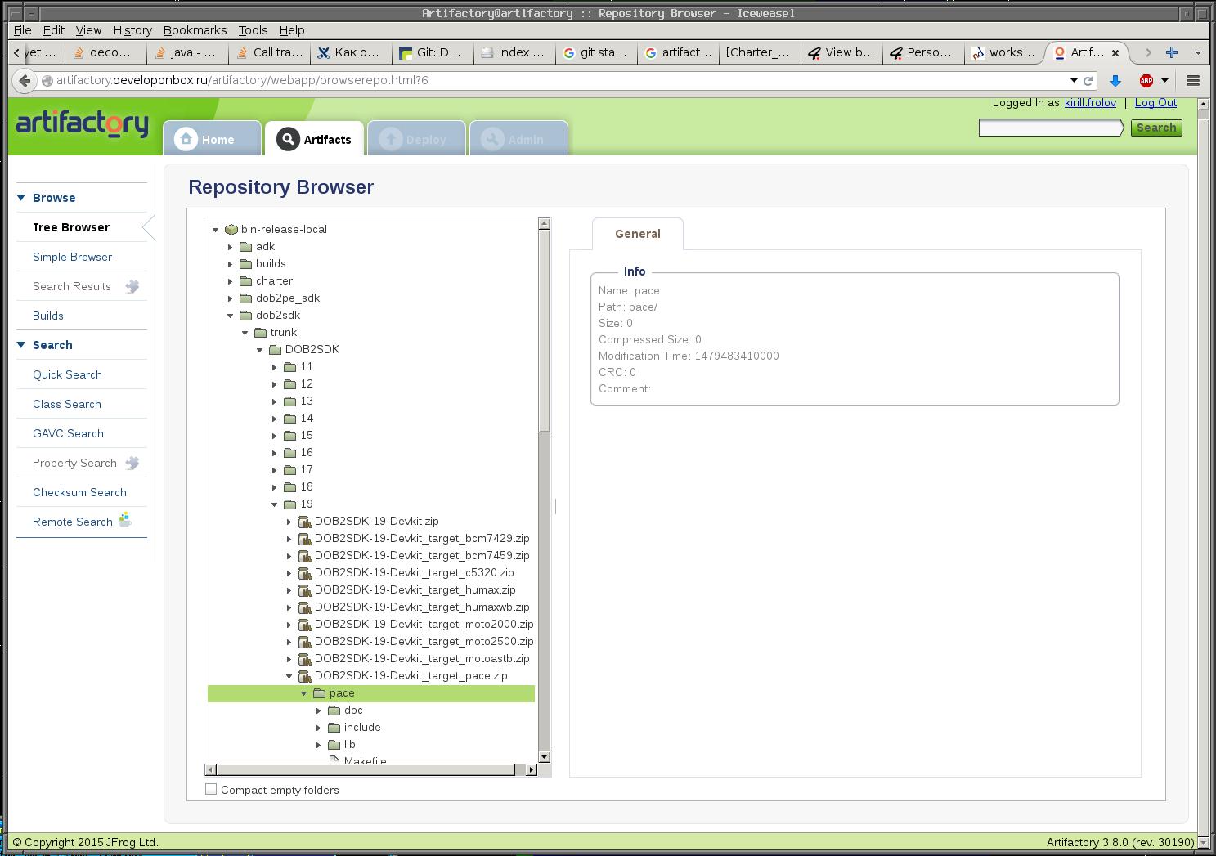The height and width of the screenshot is (856, 1216).
Task: Open the browser hamburger menu
Action: (1193, 80)
